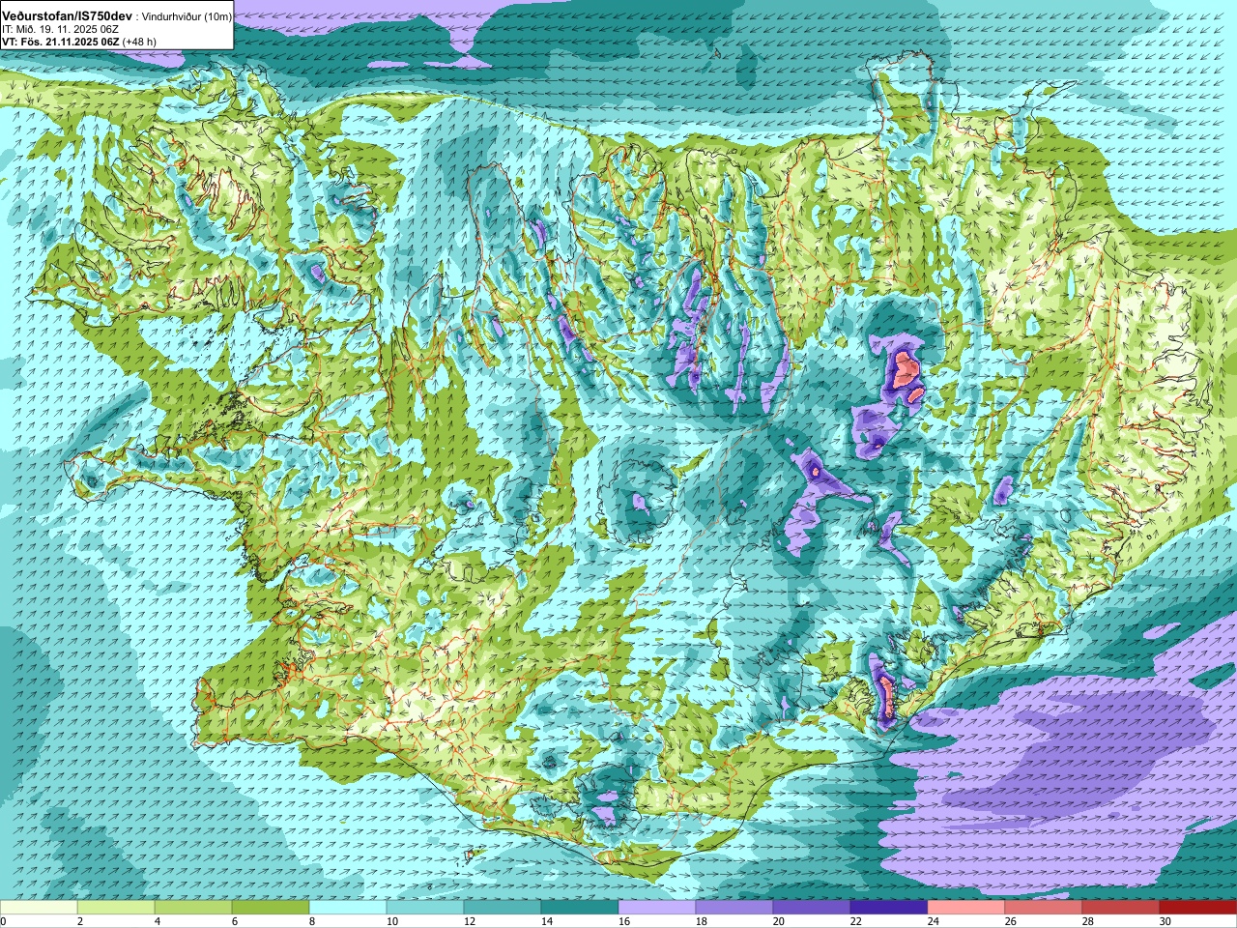
Task: Click the dark red 30+ legend swatch
Action: (1198, 908)
